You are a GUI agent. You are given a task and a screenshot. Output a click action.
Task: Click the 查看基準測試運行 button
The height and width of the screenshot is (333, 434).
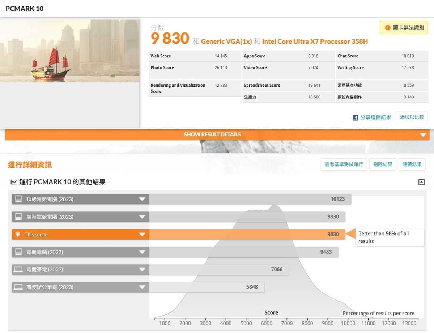point(344,165)
